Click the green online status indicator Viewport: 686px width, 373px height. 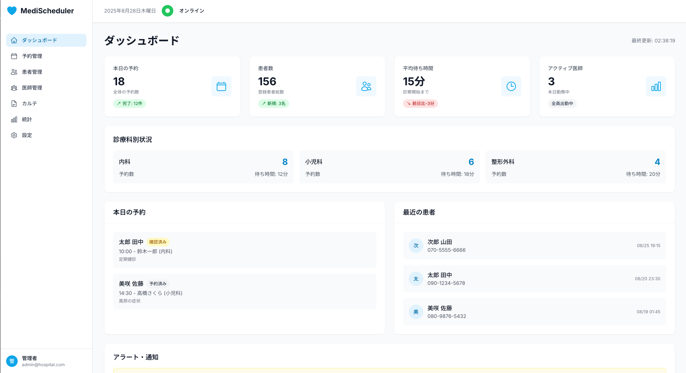[x=168, y=11]
